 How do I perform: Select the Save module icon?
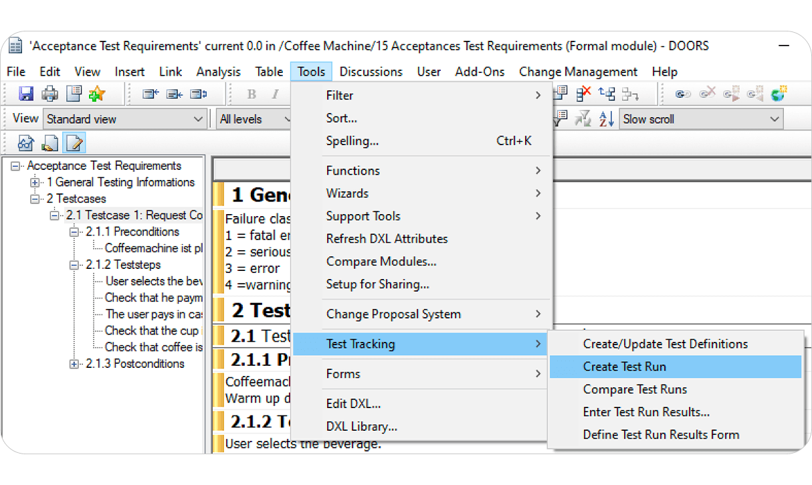pyautogui.click(x=26, y=94)
